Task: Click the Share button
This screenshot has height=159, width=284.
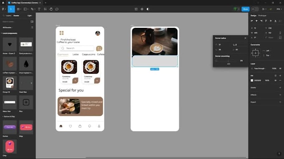Action: tap(246, 9)
